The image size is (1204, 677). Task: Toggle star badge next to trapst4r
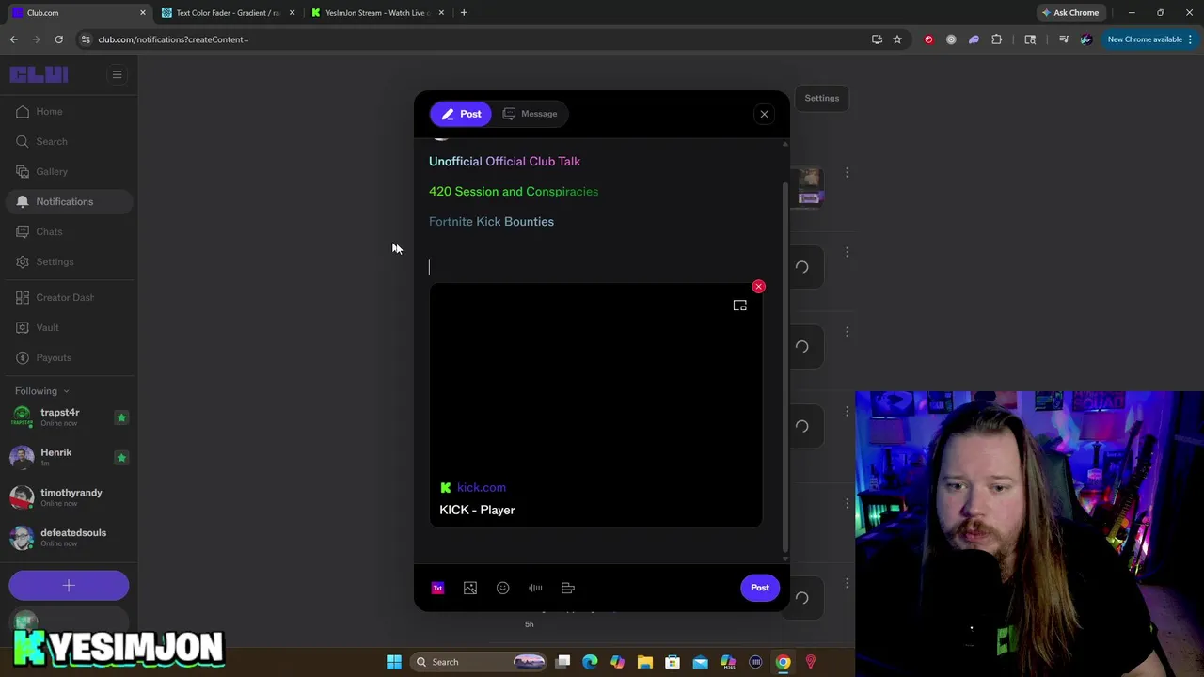121,417
